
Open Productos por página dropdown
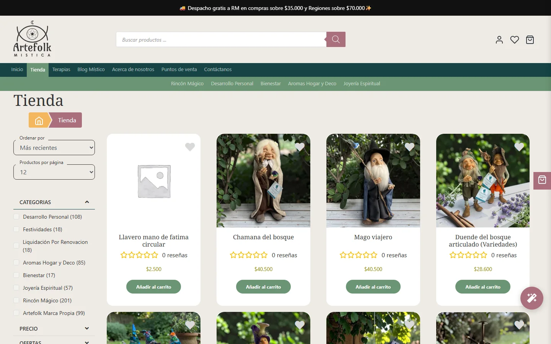point(54,172)
